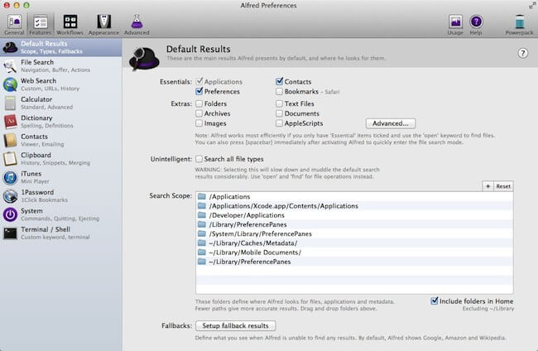538x351 pixels.
Task: Toggle the Applications checkbox
Action: 199,82
